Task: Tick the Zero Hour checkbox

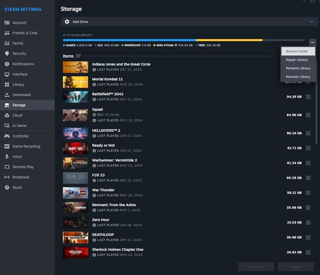Action: (x=308, y=223)
